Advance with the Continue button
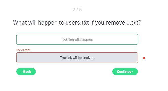 click(x=125, y=72)
